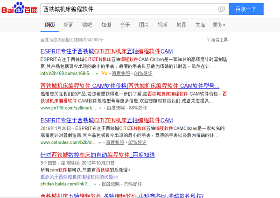
Task: Click the search tools filter icon
Action: click(x=209, y=40)
